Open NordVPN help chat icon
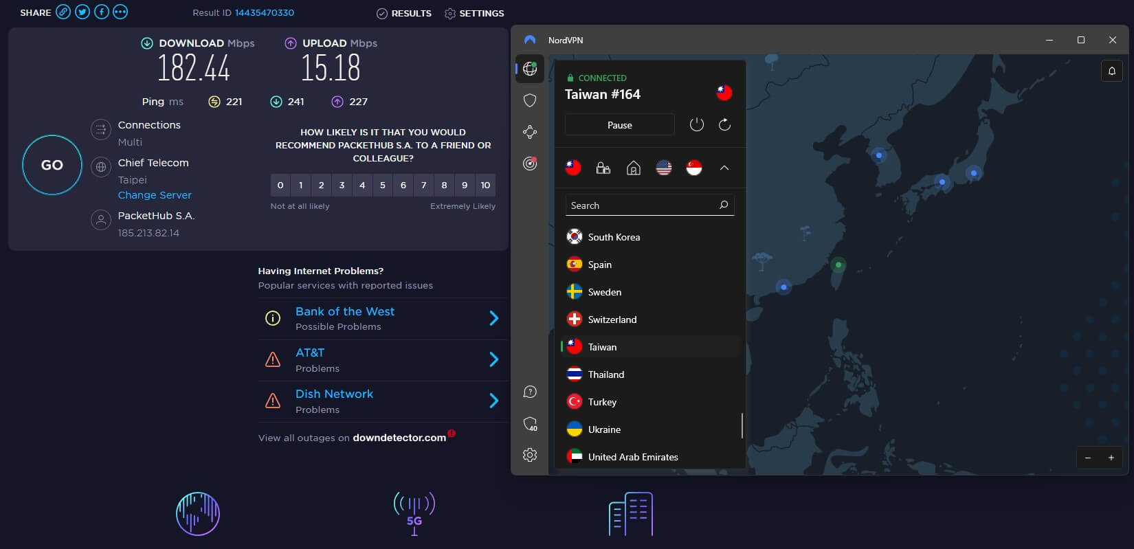The height and width of the screenshot is (549, 1134). coord(530,392)
